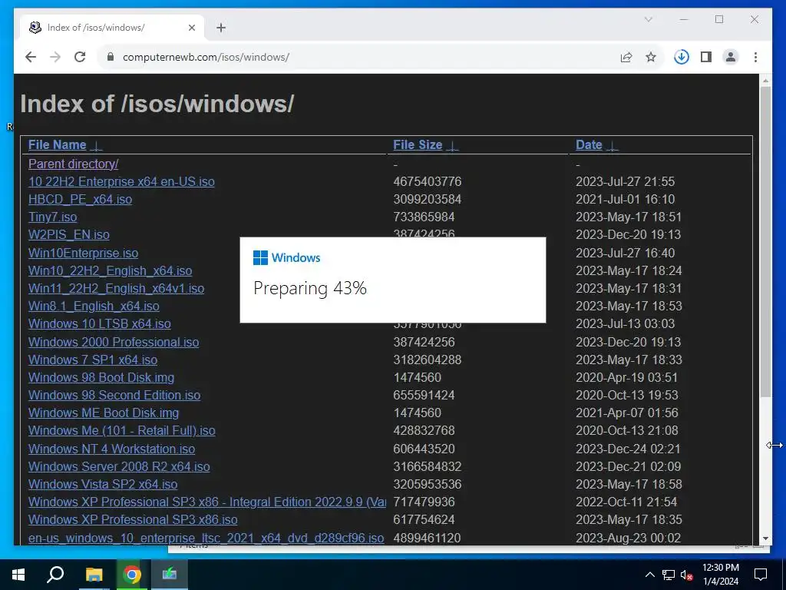Click XP Professional SP3 Integral Edition link
The image size is (786, 590).
[x=207, y=502]
